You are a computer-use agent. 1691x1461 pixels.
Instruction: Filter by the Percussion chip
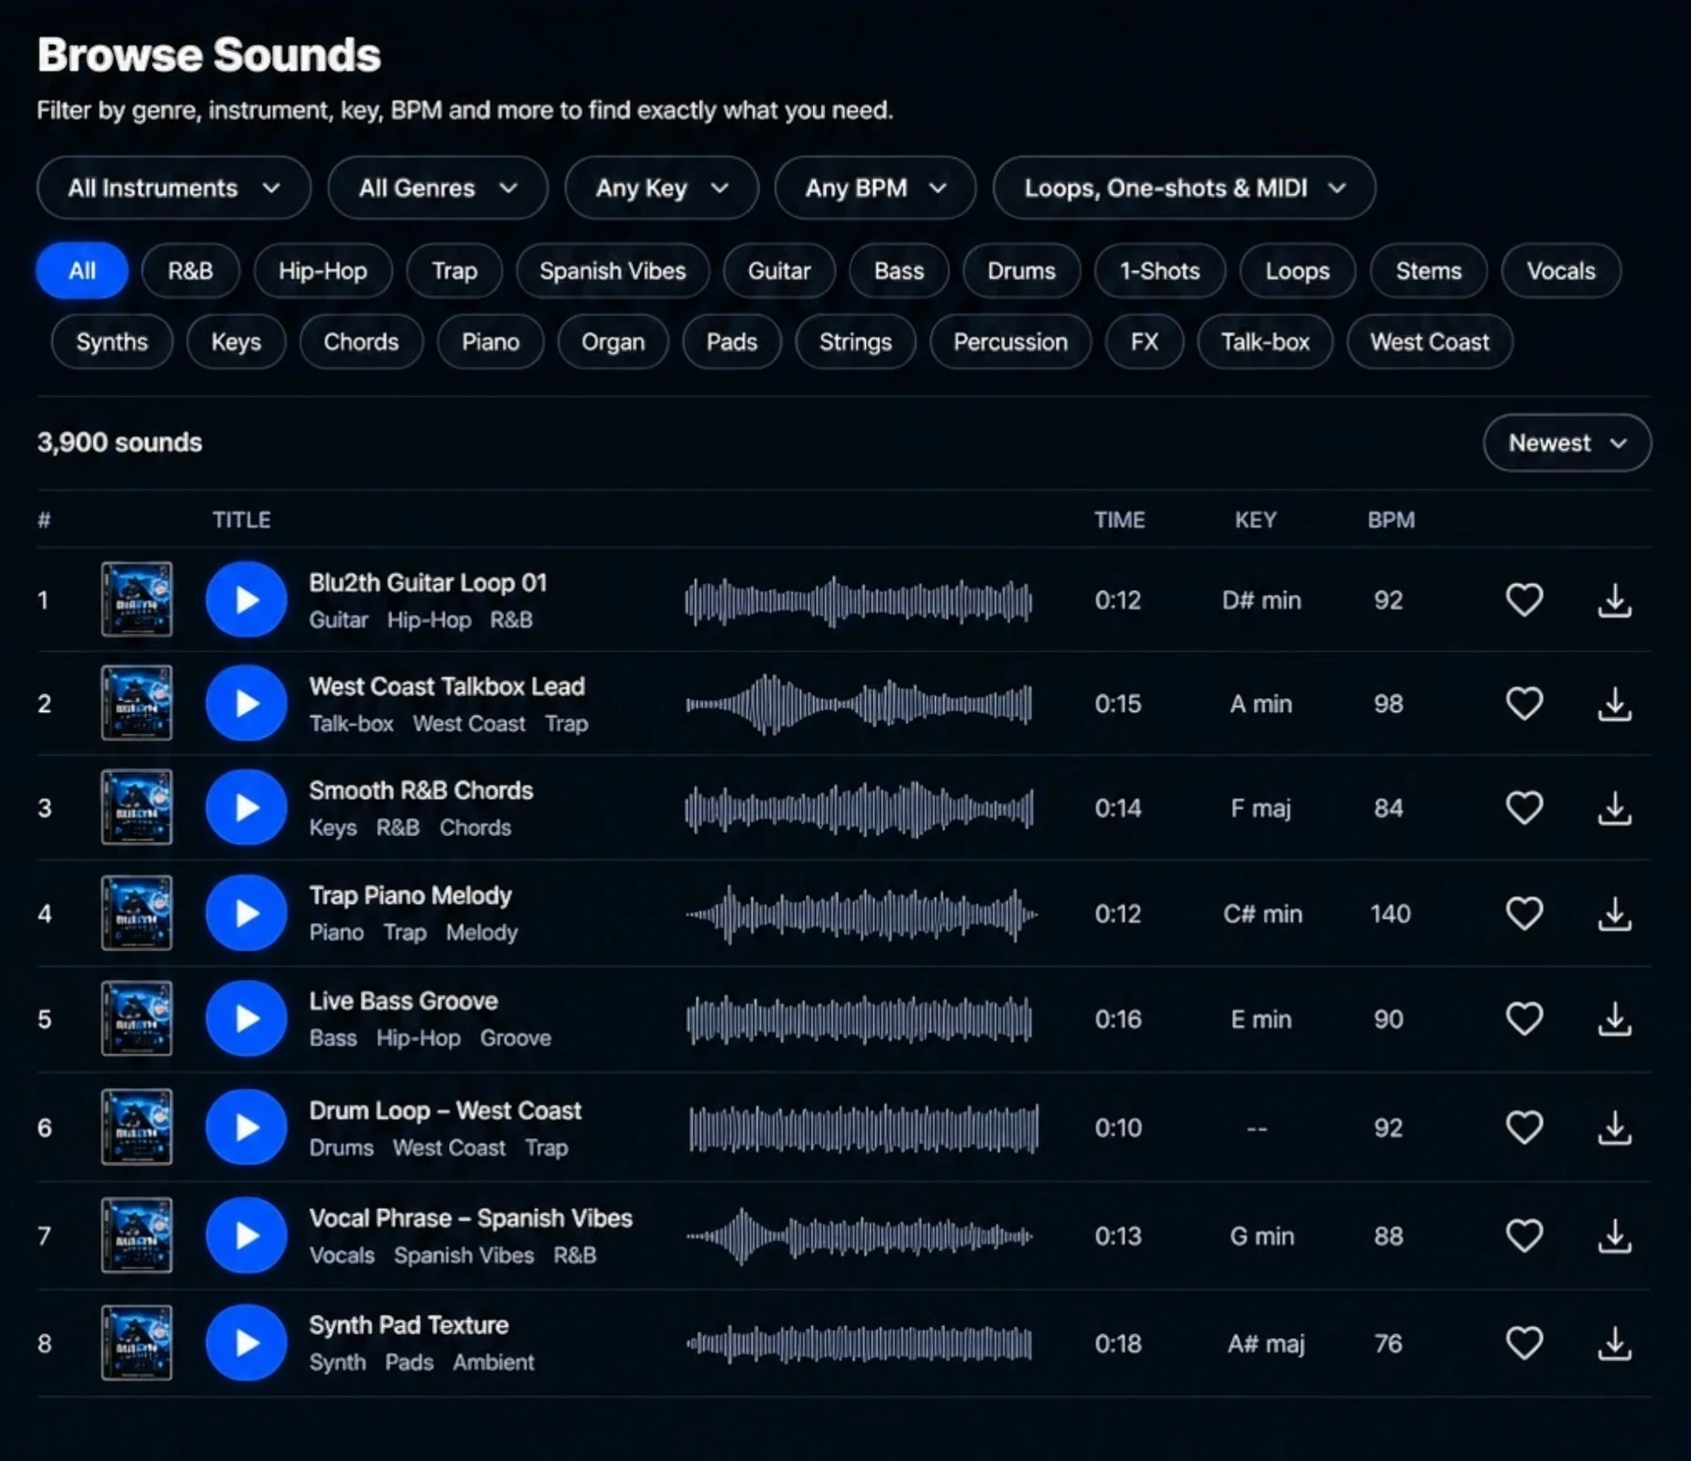click(1010, 342)
